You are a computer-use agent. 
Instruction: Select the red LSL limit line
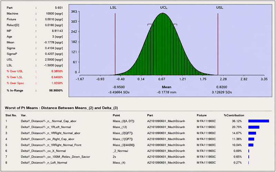pyautogui.click(x=115, y=44)
